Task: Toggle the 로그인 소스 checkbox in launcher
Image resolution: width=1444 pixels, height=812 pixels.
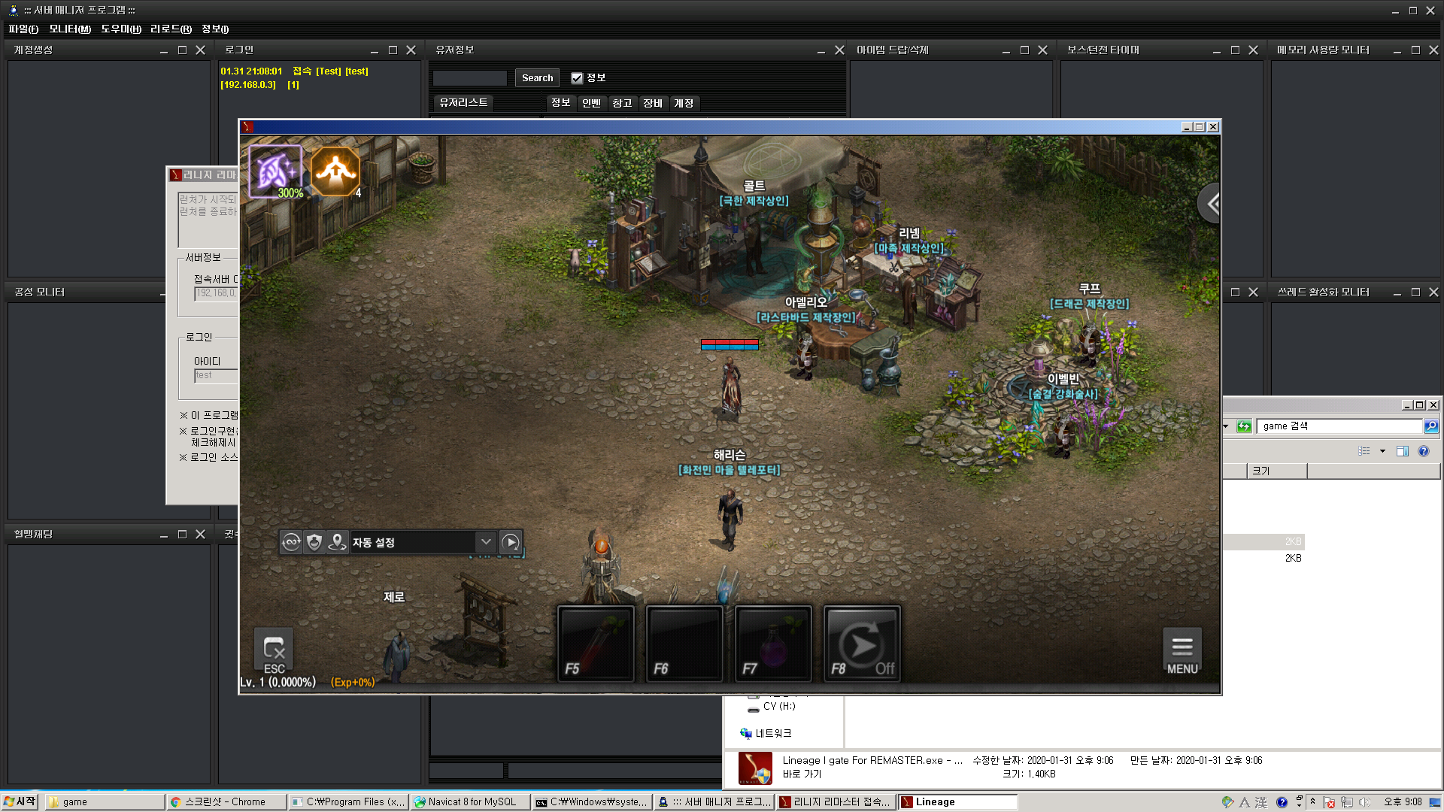Action: pyautogui.click(x=183, y=457)
